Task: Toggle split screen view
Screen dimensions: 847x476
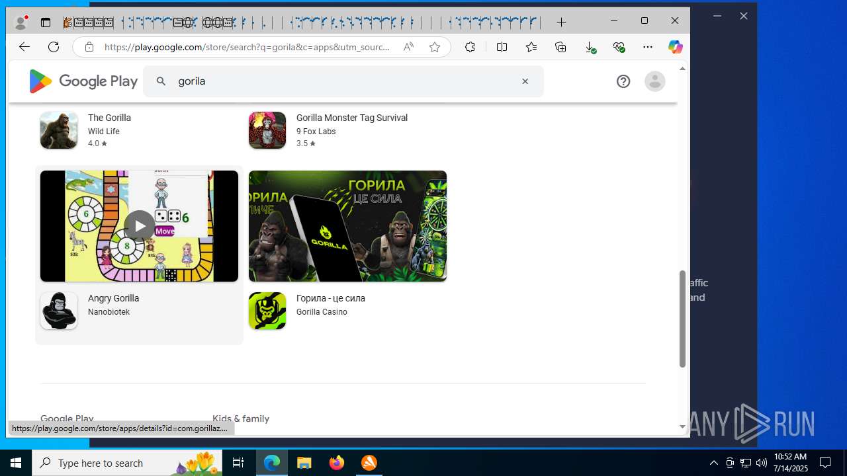Action: pyautogui.click(x=502, y=47)
